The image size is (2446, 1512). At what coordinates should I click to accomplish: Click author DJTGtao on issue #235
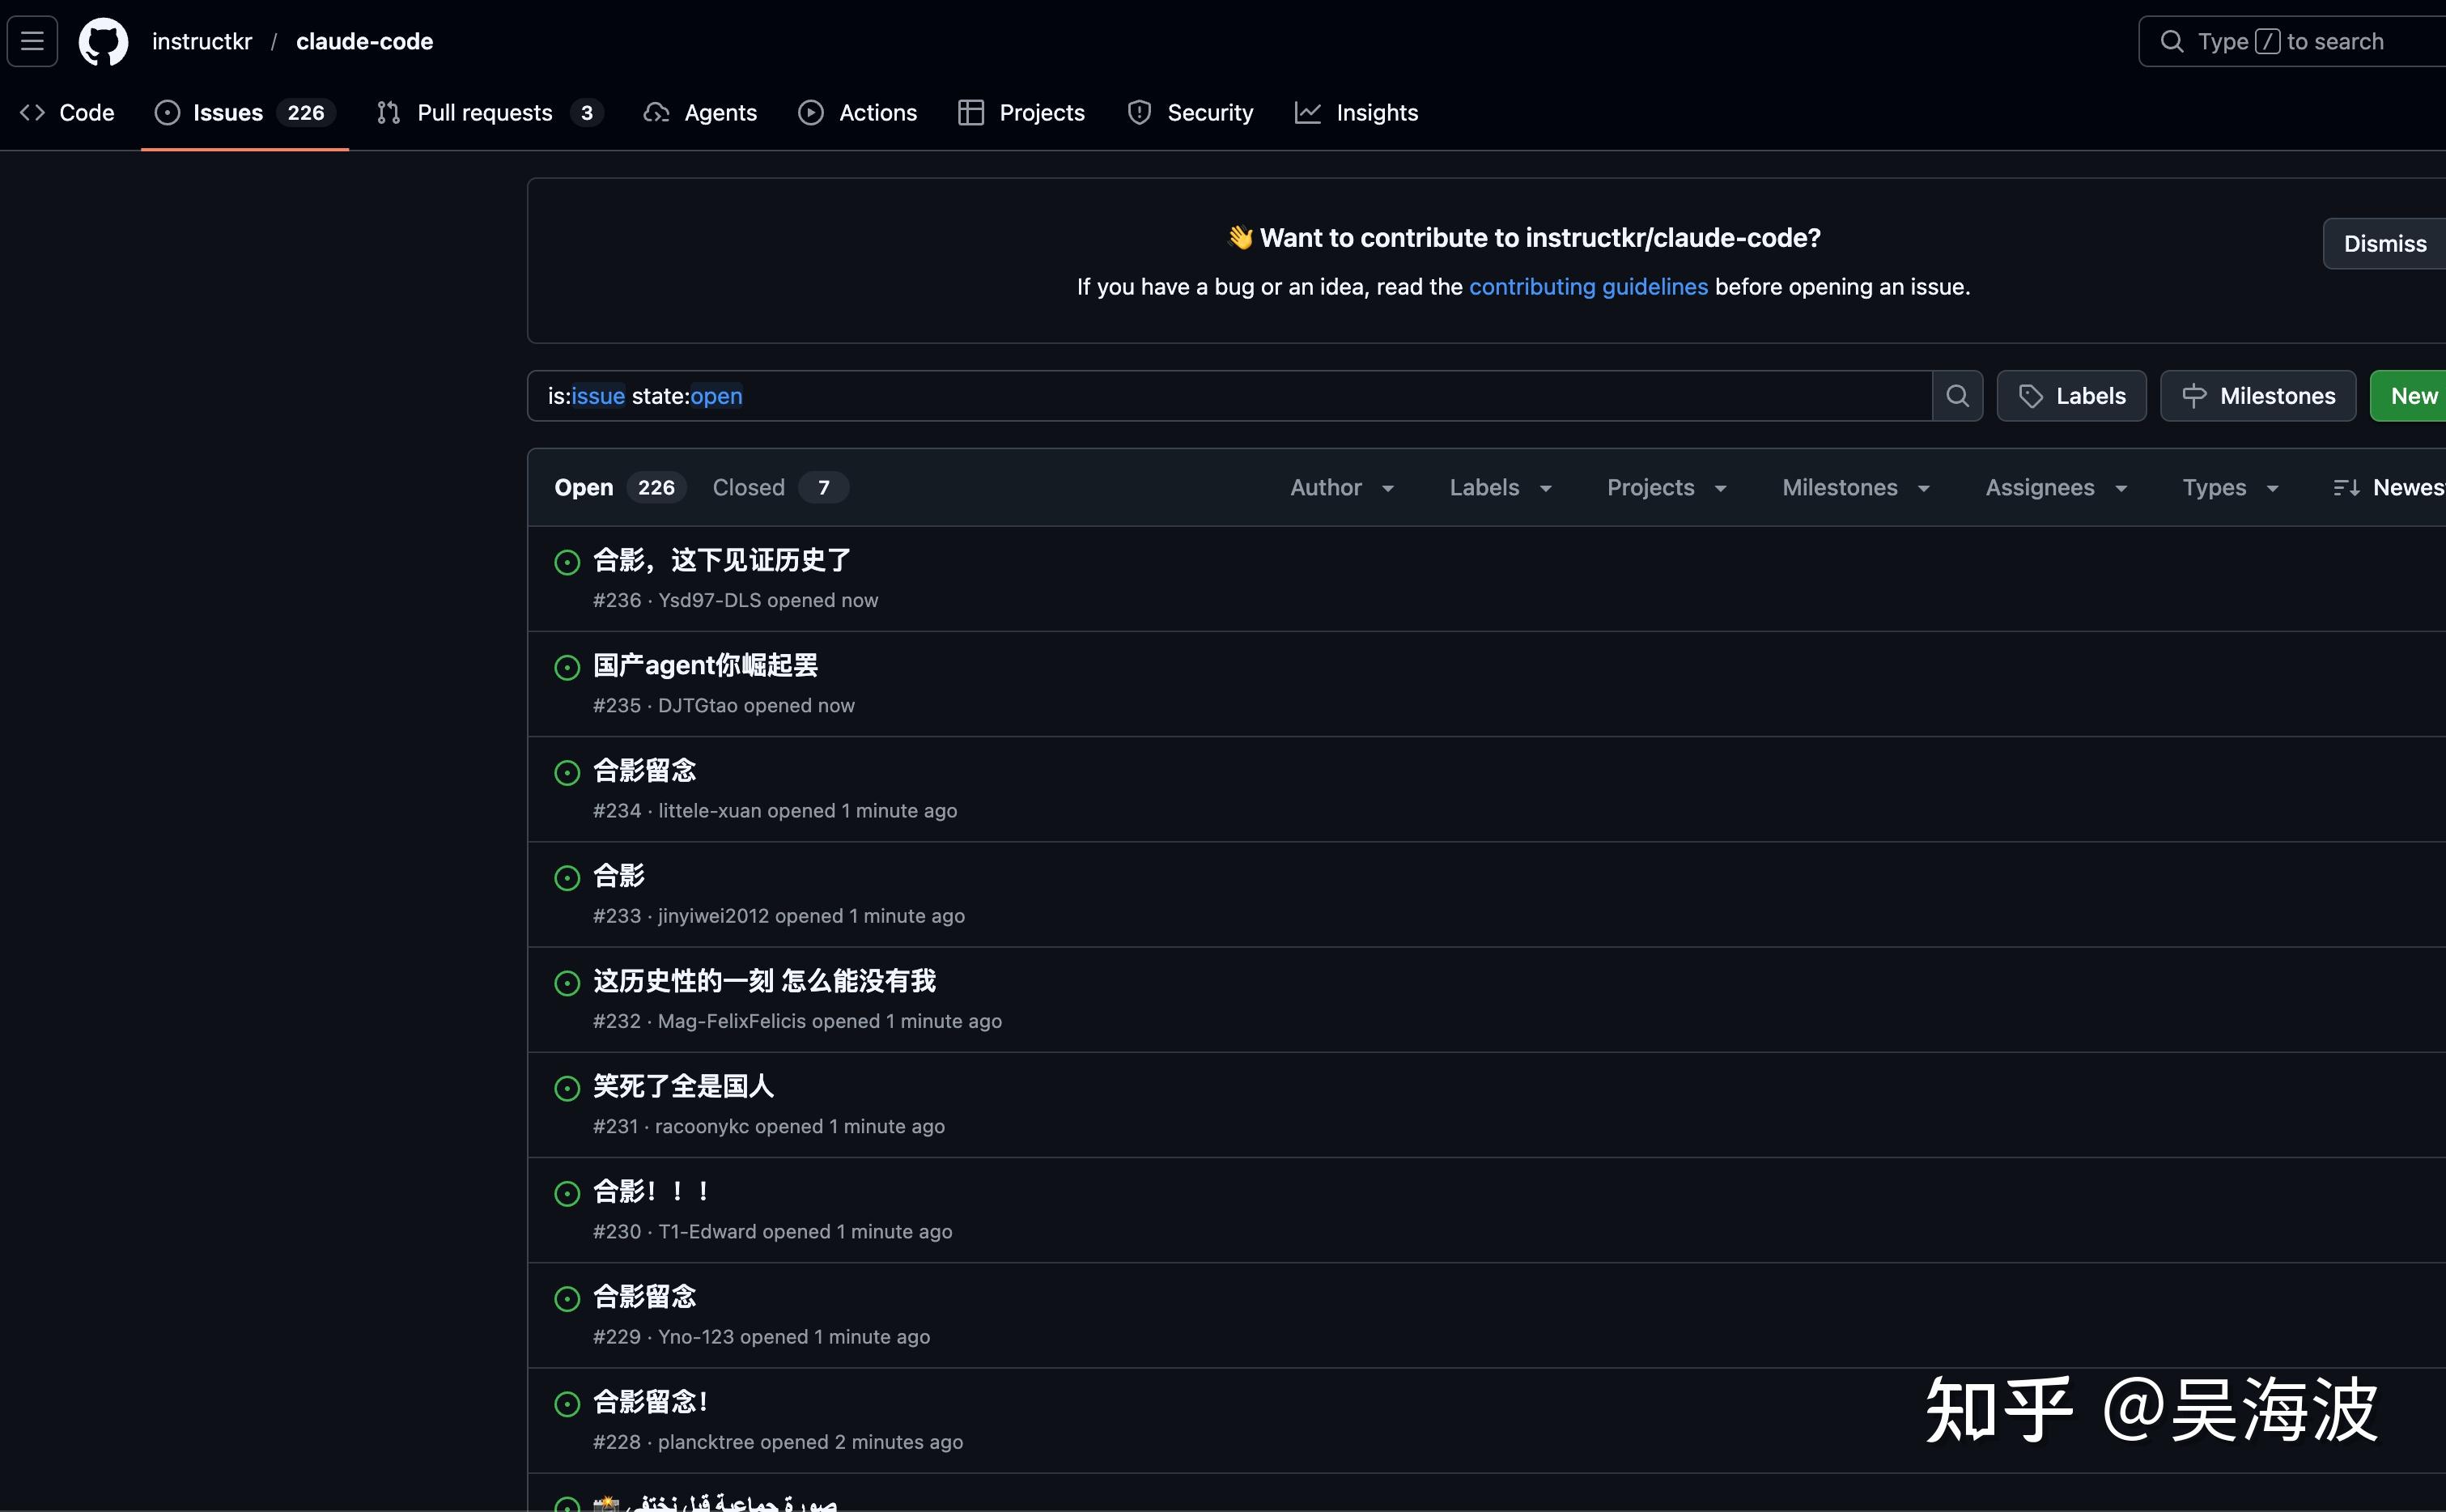pos(697,705)
